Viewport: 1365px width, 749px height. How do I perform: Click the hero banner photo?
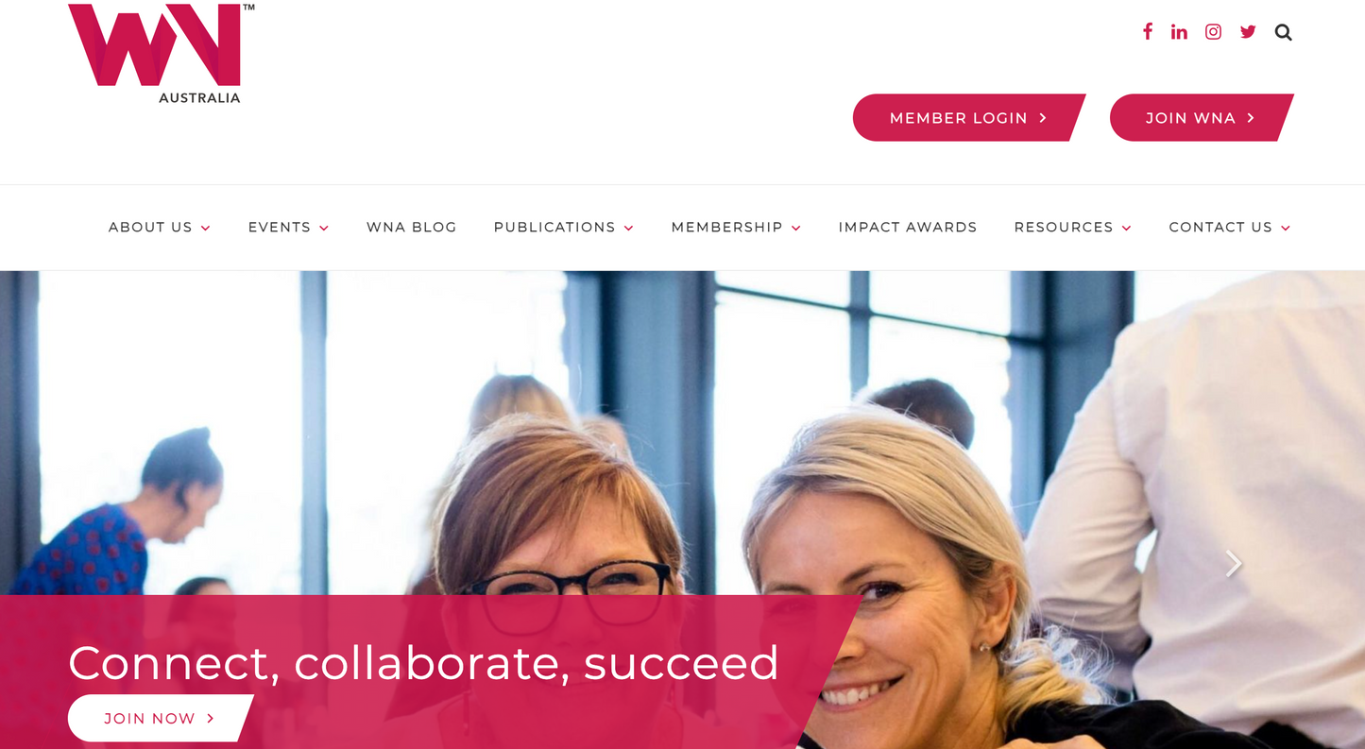point(682,434)
